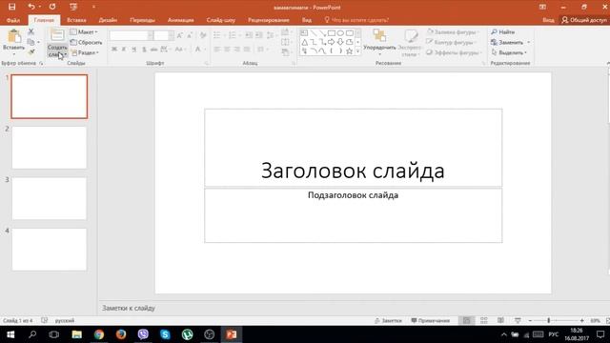Open PowerPoint from the Windows taskbar

pos(232,334)
